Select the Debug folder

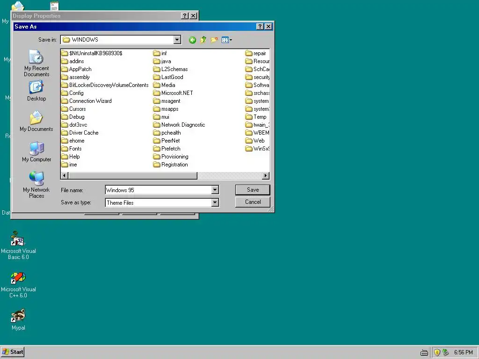(x=73, y=116)
